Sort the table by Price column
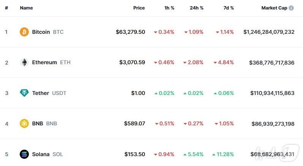This screenshot has height=166, width=303. click(139, 8)
